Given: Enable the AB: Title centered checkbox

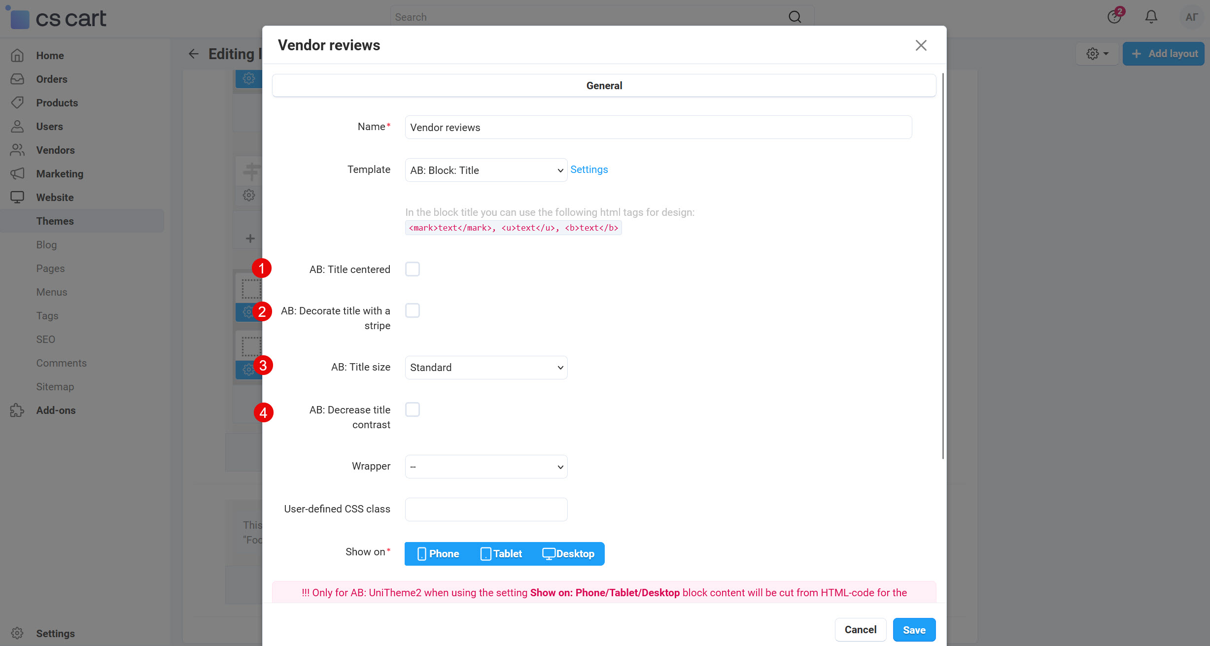Looking at the screenshot, I should tap(412, 269).
